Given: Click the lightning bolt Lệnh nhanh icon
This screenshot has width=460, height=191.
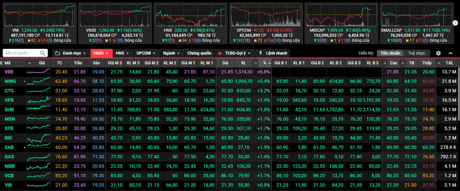Looking at the screenshot, I should (261, 53).
